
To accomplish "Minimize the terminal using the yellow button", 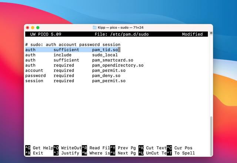I will [x=33, y=27].
